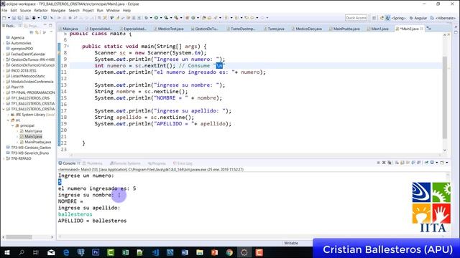Click editor vertical scrollbar

pyautogui.click(x=445, y=97)
